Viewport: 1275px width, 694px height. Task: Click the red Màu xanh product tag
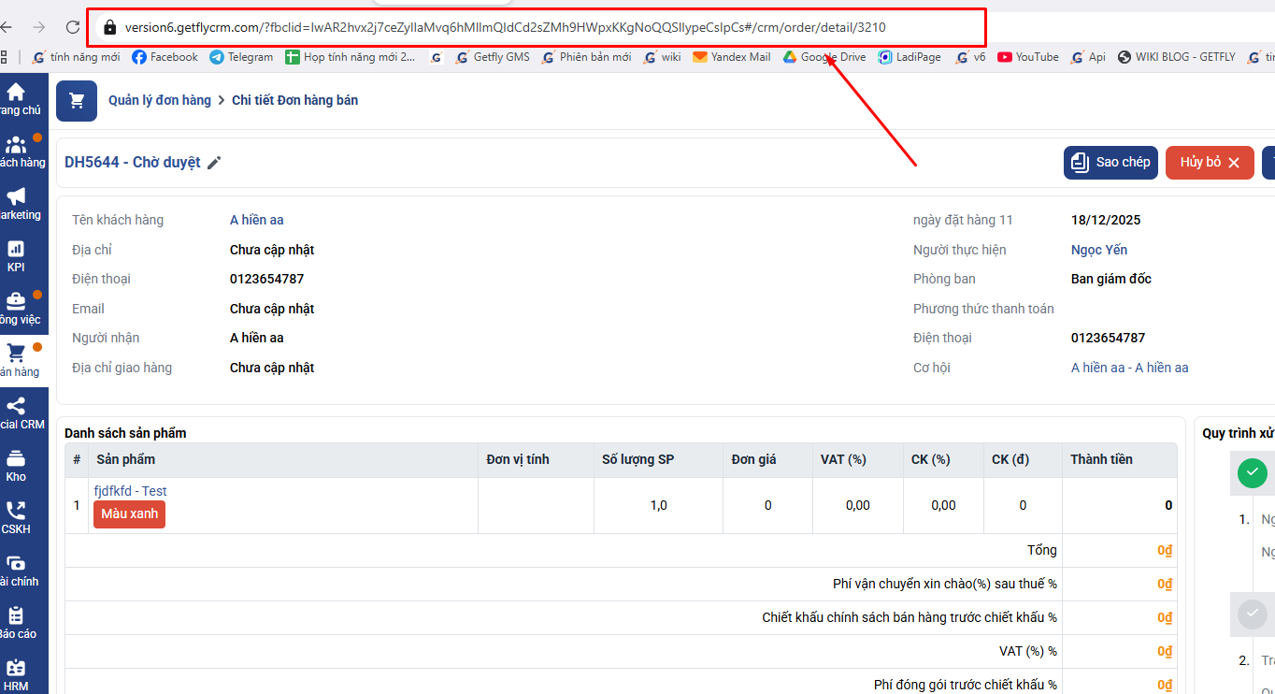tap(129, 514)
